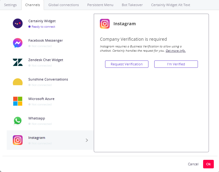Click the Microsoft Azure logo icon
Viewport: 219px width, 172px height.
pyautogui.click(x=18, y=101)
